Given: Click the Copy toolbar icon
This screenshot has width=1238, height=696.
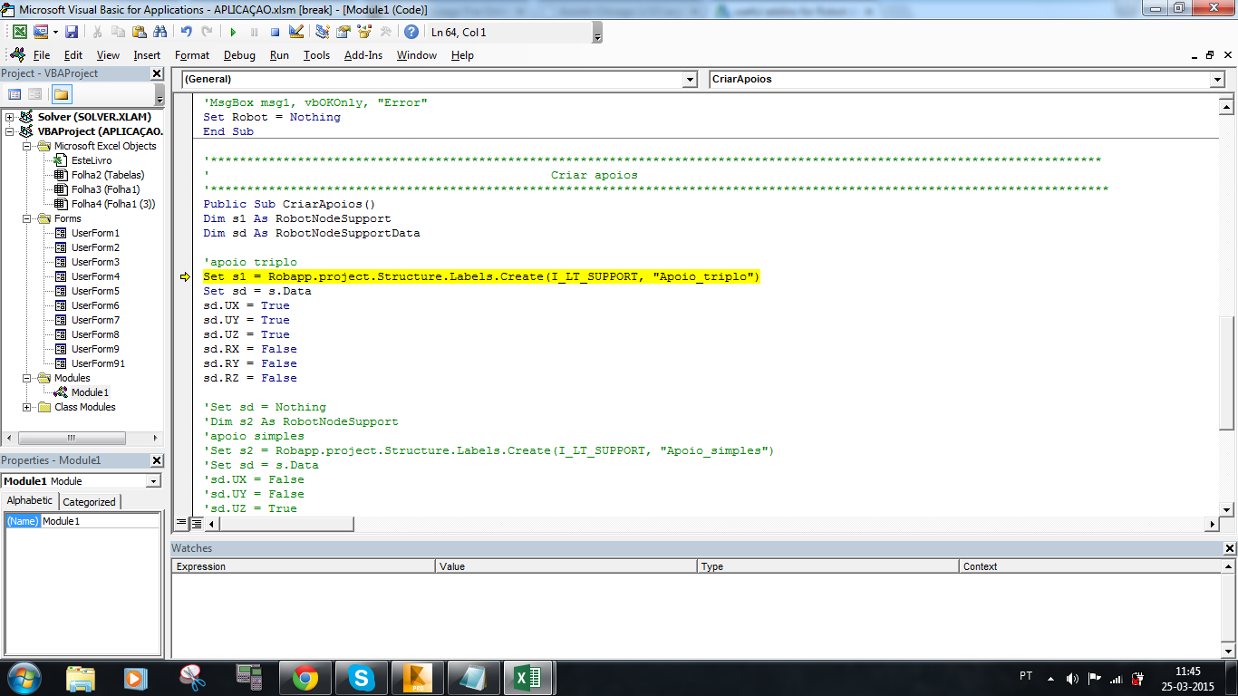Looking at the screenshot, I should [119, 32].
